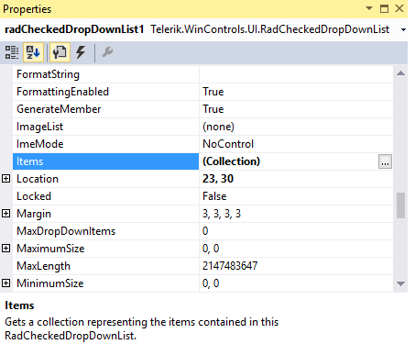The width and height of the screenshot is (415, 344).
Task: Open Items collection editor ellipsis button
Action: [385, 161]
